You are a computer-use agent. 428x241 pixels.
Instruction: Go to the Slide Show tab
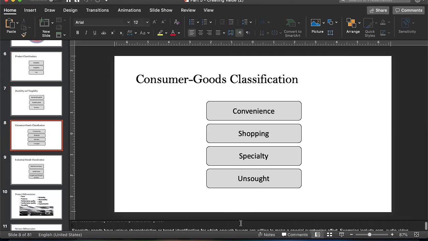pyautogui.click(x=161, y=10)
